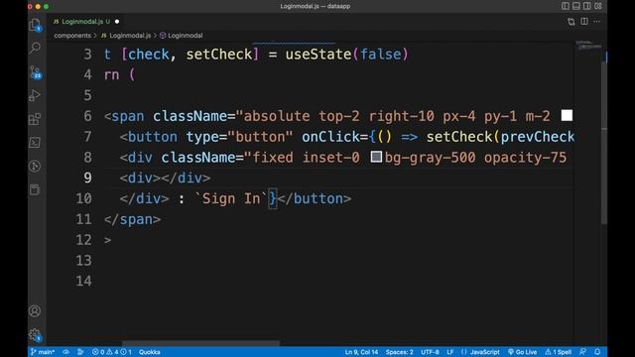635x357 pixels.
Task: Open the clipboard icon in activity bar
Action: [x=35, y=189]
